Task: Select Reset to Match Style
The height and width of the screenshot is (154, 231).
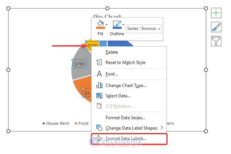Action: pyautogui.click(x=125, y=63)
